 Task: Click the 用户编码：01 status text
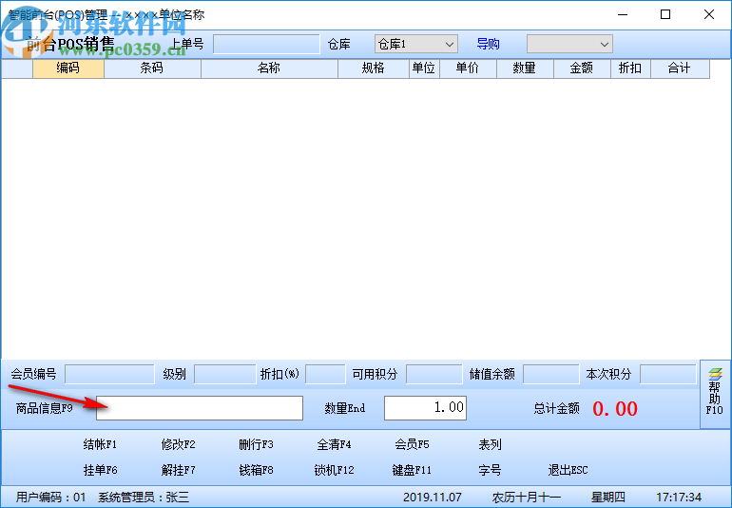[51, 498]
